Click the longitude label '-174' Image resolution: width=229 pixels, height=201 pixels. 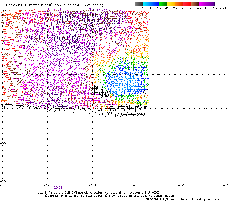pos(92,185)
